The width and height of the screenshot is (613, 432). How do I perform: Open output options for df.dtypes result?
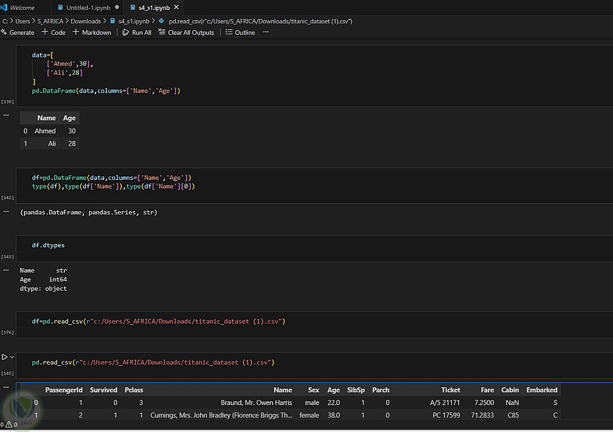pyautogui.click(x=6, y=270)
